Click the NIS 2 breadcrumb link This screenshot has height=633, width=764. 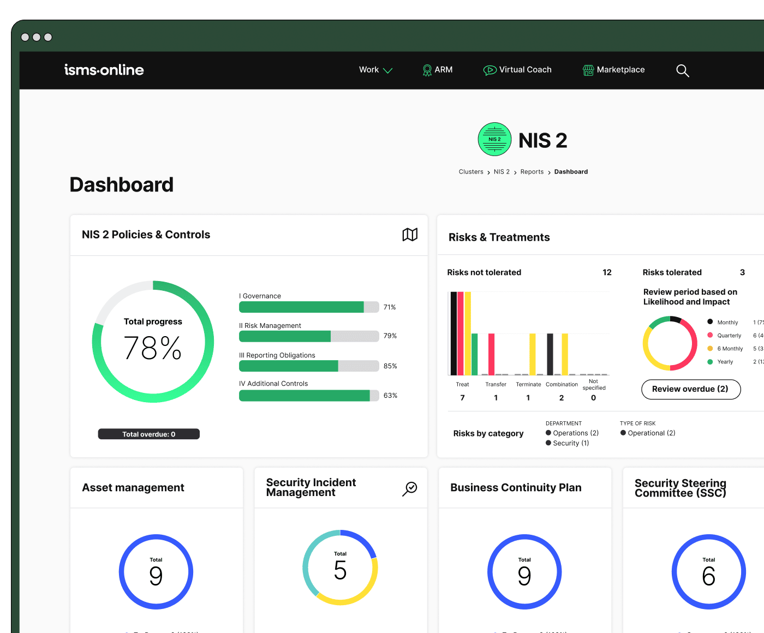[502, 172]
